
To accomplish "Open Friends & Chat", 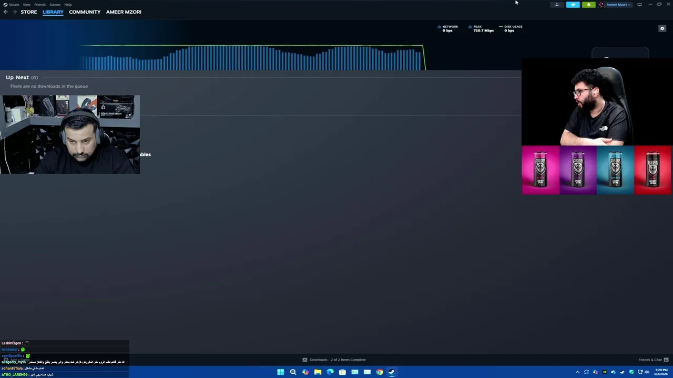I will (654, 360).
